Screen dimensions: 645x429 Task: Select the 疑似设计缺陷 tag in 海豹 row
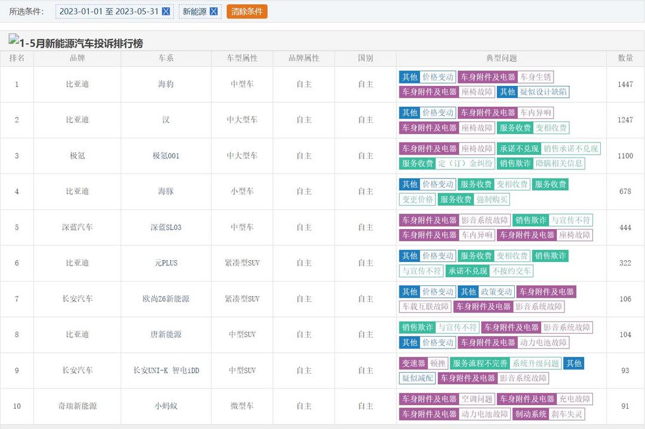543,92
